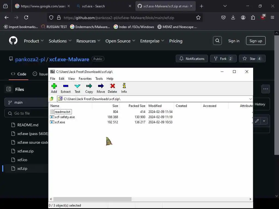
Task: Click the Sign up button
Action: pyautogui.click(x=256, y=41)
